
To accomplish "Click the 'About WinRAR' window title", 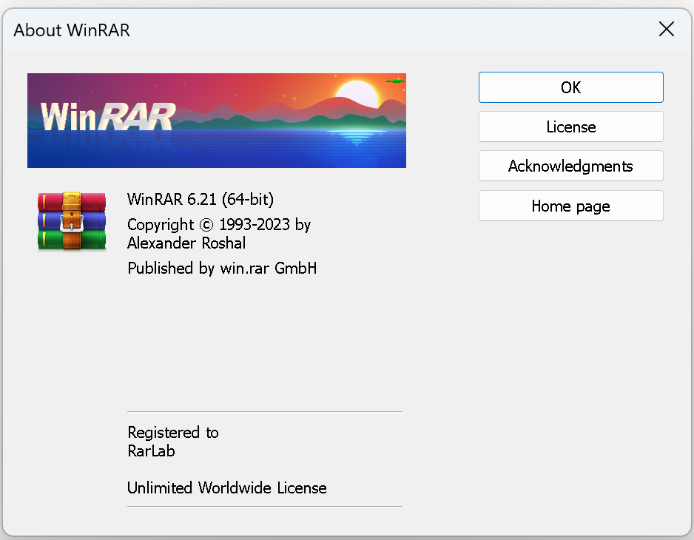I will (x=72, y=30).
